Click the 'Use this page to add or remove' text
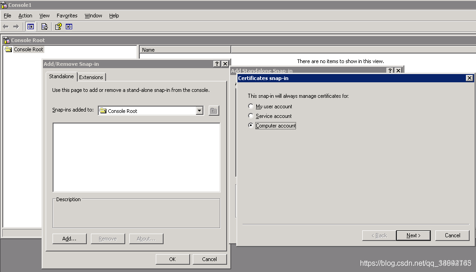 131,90
